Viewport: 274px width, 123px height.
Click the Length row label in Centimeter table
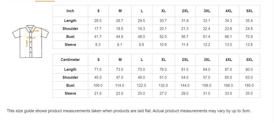(x=70, y=69)
